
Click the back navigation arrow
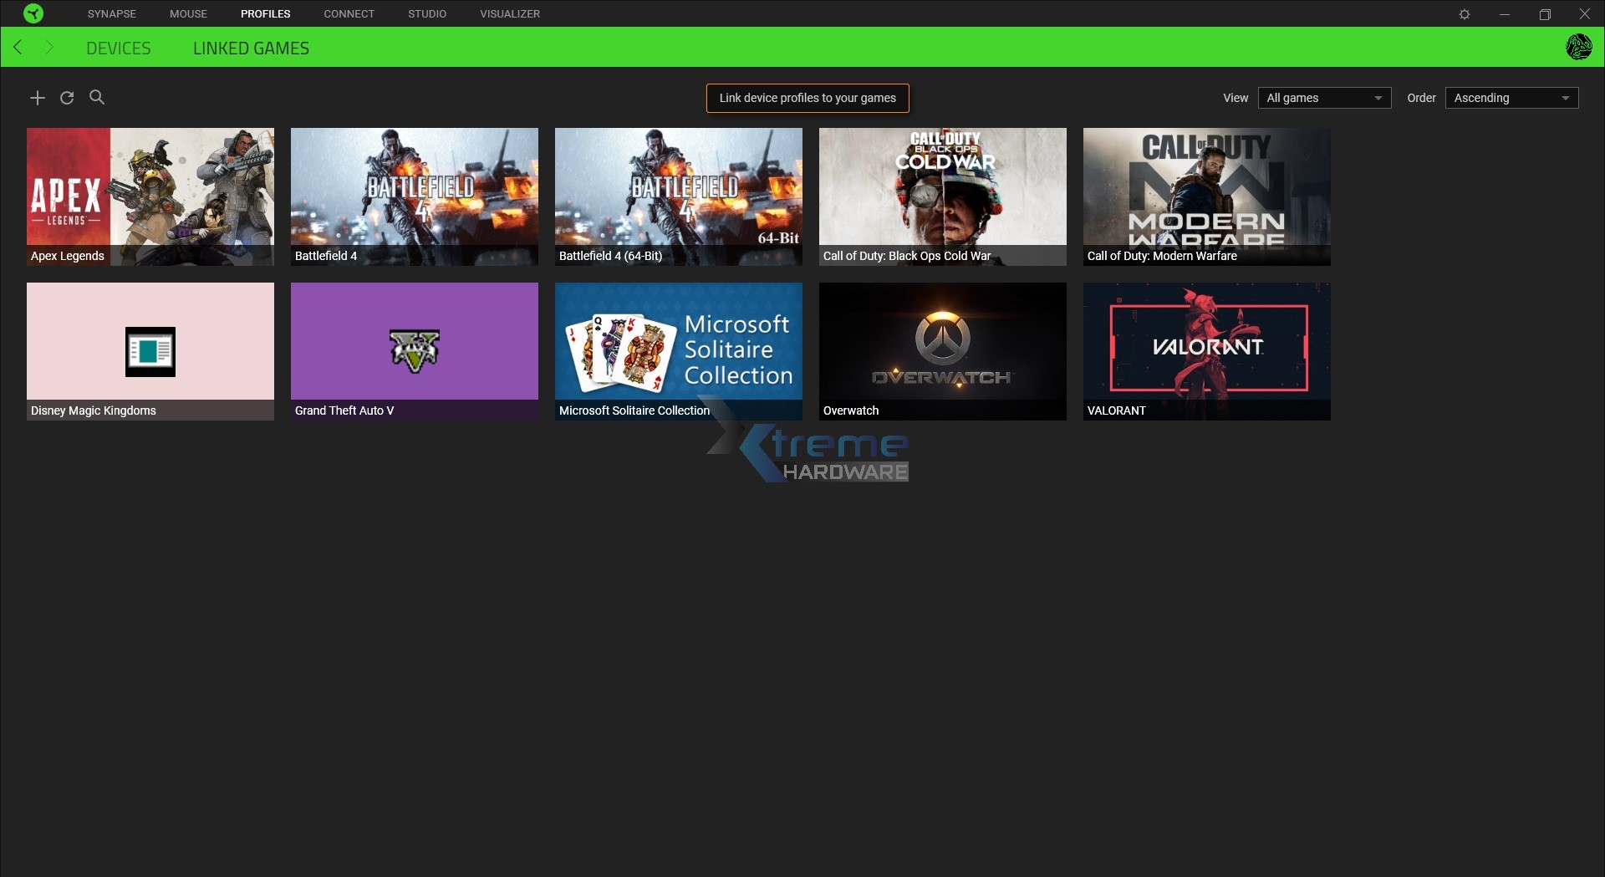(18, 47)
